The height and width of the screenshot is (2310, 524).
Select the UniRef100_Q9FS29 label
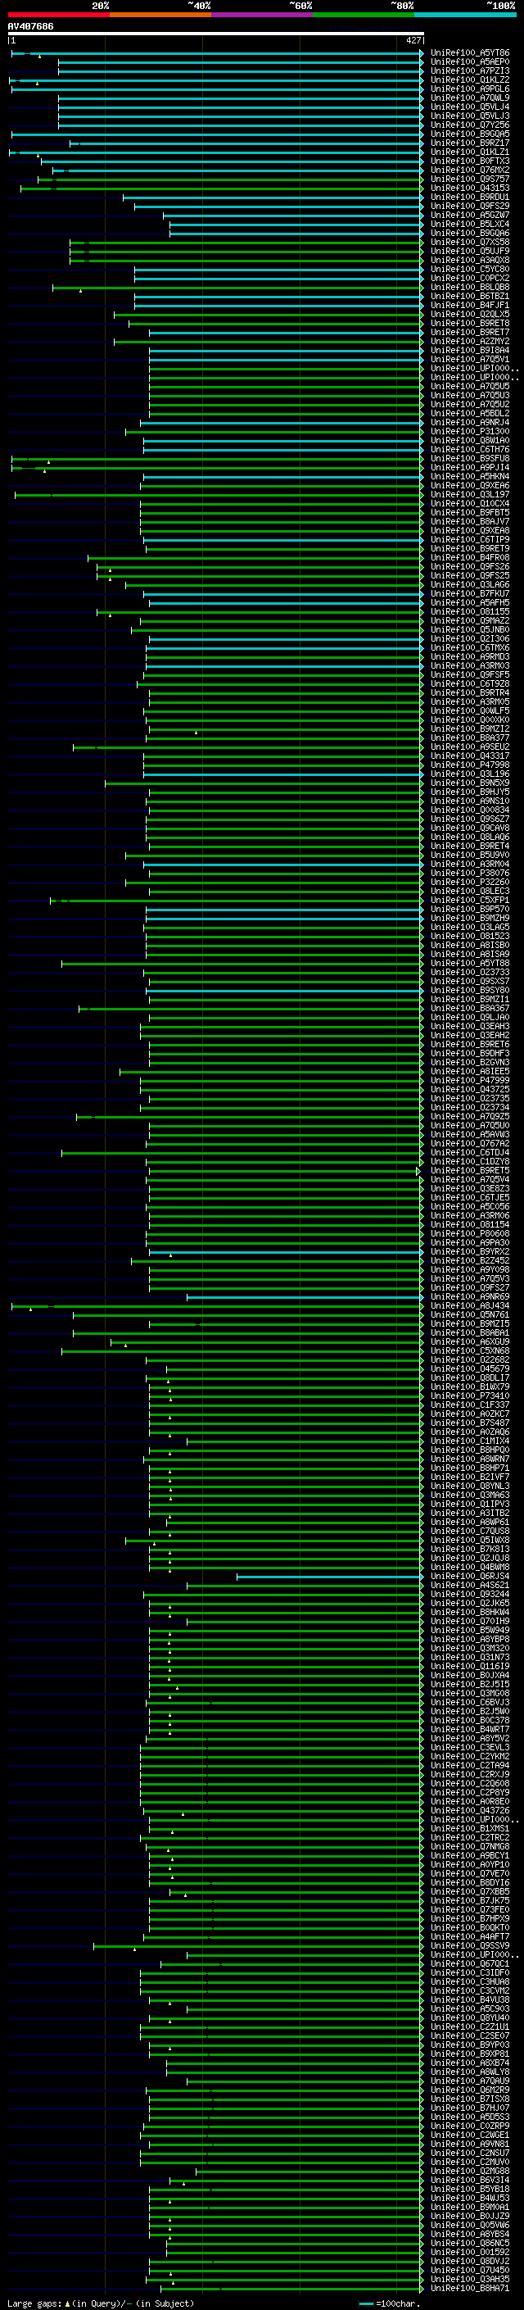pos(470,206)
